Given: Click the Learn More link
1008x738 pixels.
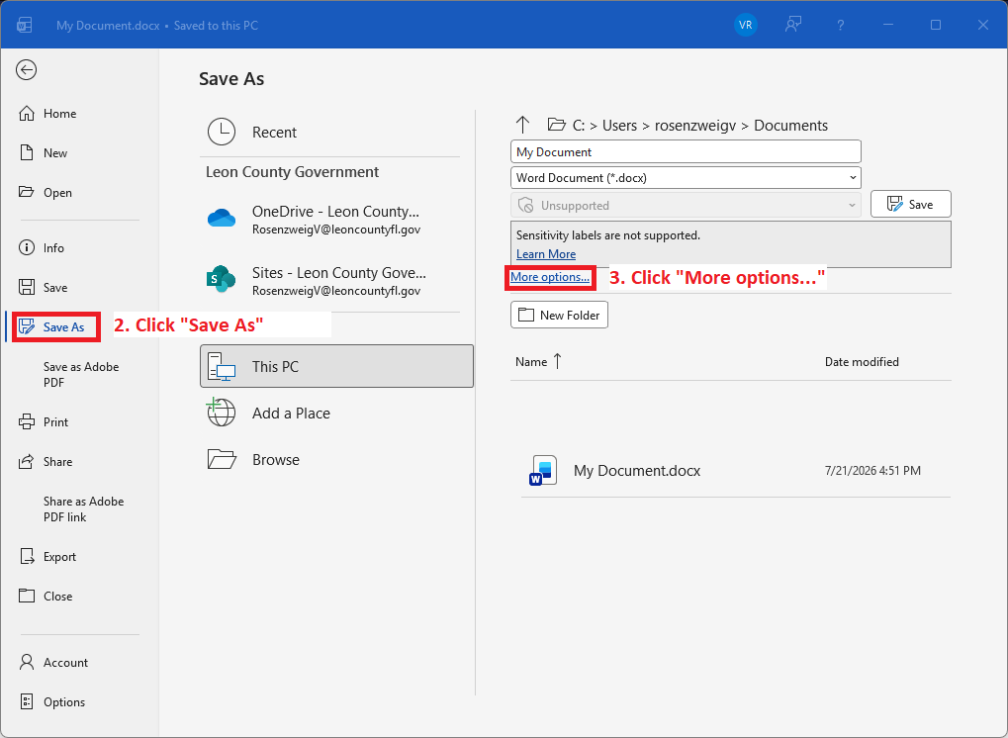Looking at the screenshot, I should (546, 254).
